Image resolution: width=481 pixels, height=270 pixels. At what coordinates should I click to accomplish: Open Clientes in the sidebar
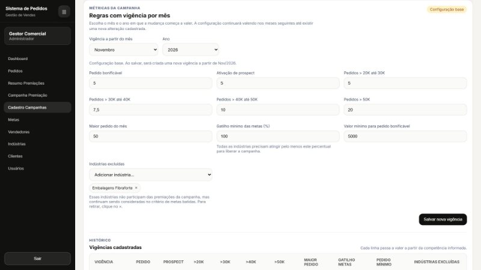tap(37, 156)
